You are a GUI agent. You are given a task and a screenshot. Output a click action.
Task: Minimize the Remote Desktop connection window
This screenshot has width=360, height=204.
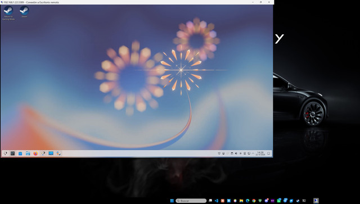(253, 2)
